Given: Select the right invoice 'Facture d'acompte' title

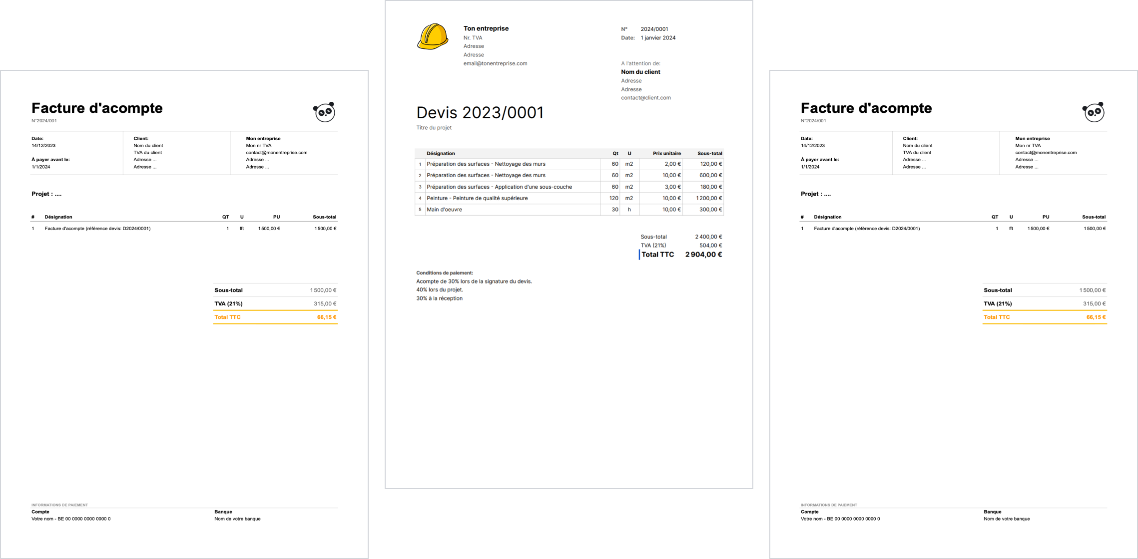Looking at the screenshot, I should (x=866, y=108).
